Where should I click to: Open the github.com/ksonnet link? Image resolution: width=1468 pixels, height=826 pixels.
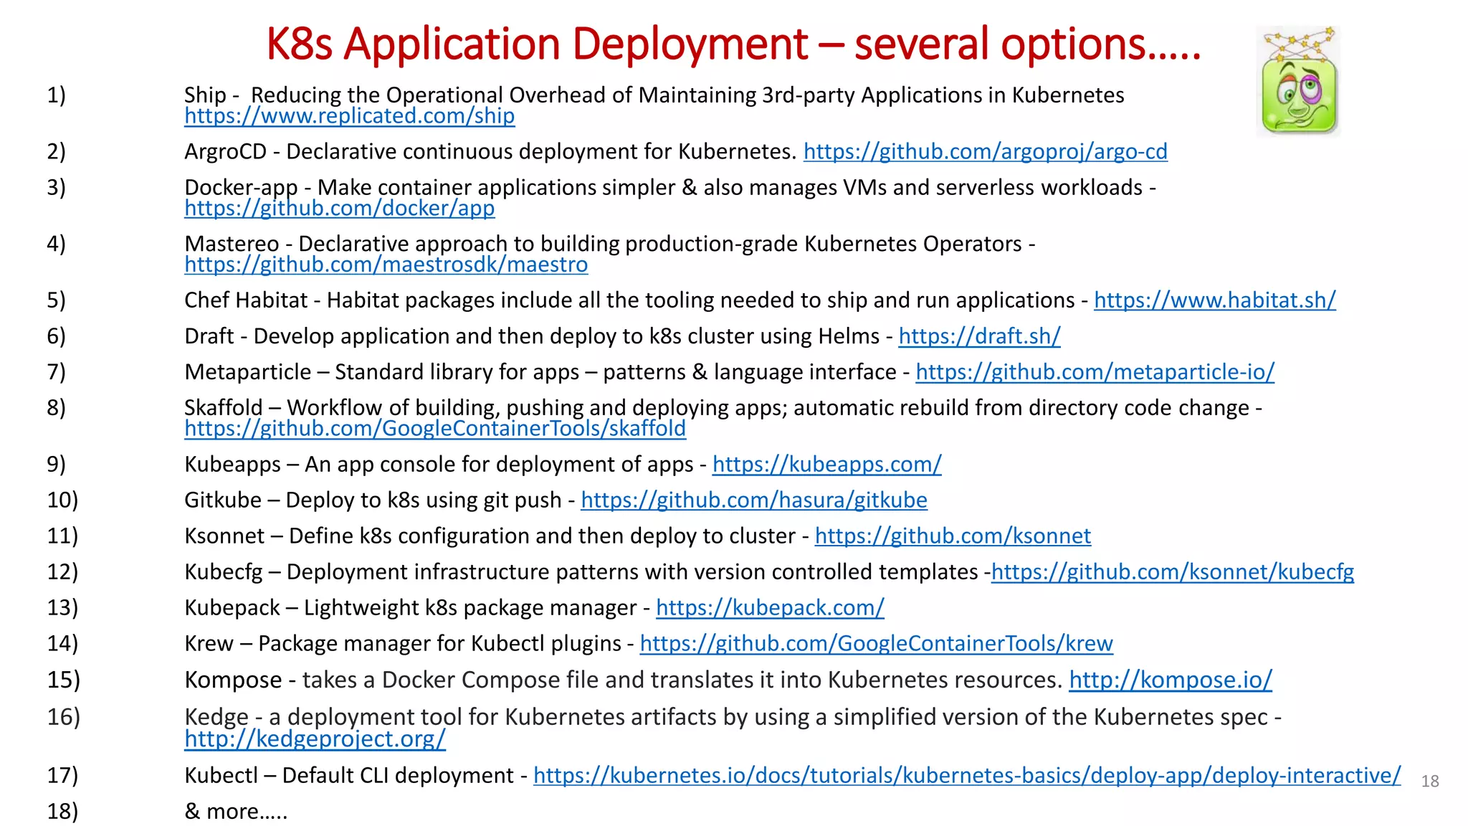953,536
